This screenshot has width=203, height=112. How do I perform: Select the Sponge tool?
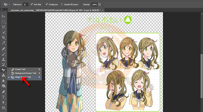[3, 86]
